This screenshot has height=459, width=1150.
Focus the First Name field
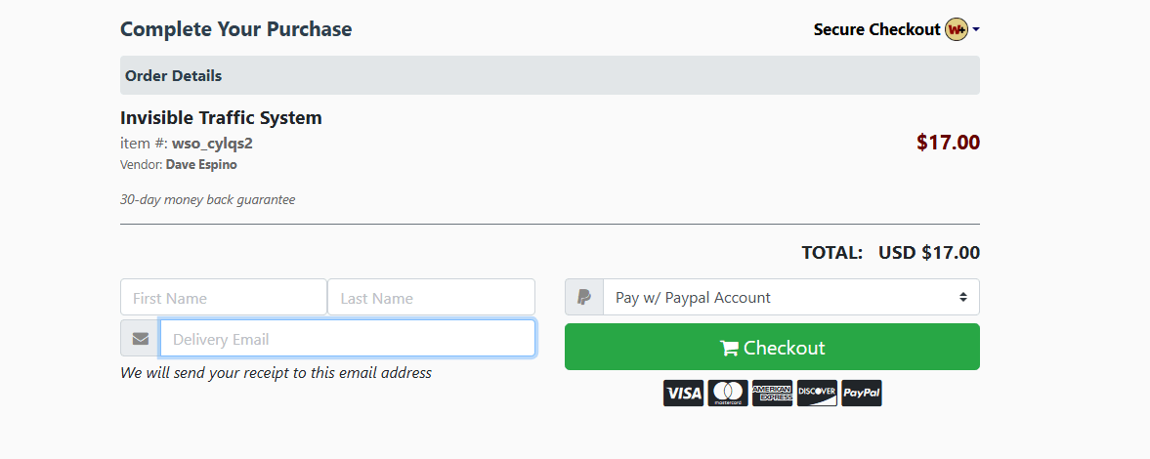[x=223, y=298]
